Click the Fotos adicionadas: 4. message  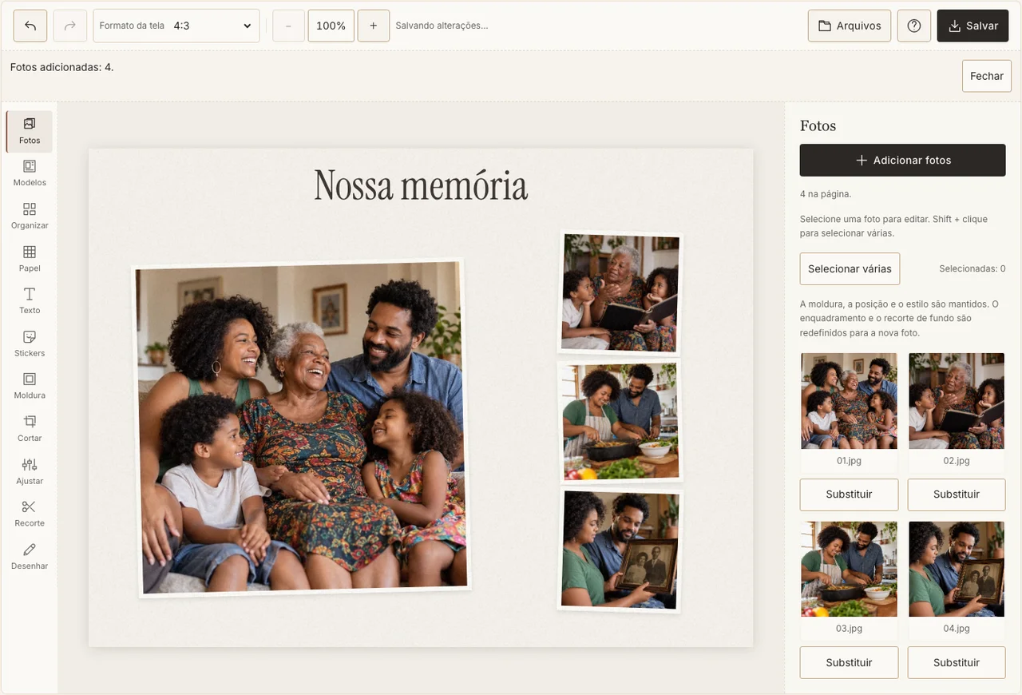pos(62,67)
